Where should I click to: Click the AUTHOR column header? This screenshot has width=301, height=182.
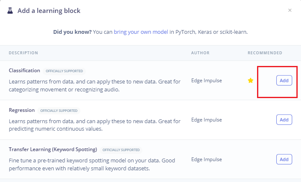point(200,53)
